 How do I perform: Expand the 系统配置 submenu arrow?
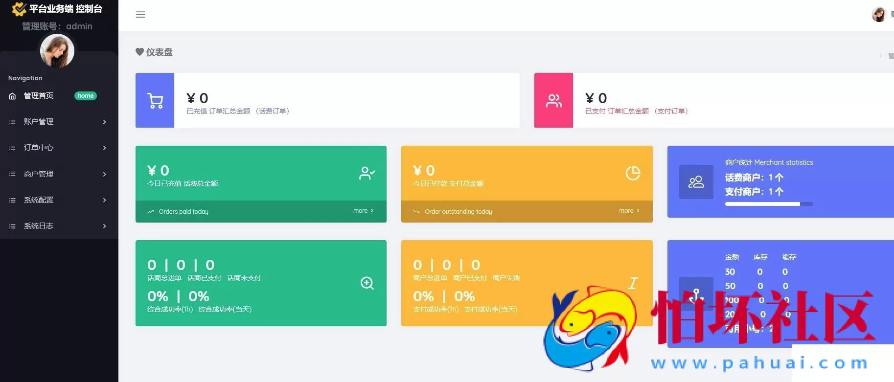tap(104, 200)
